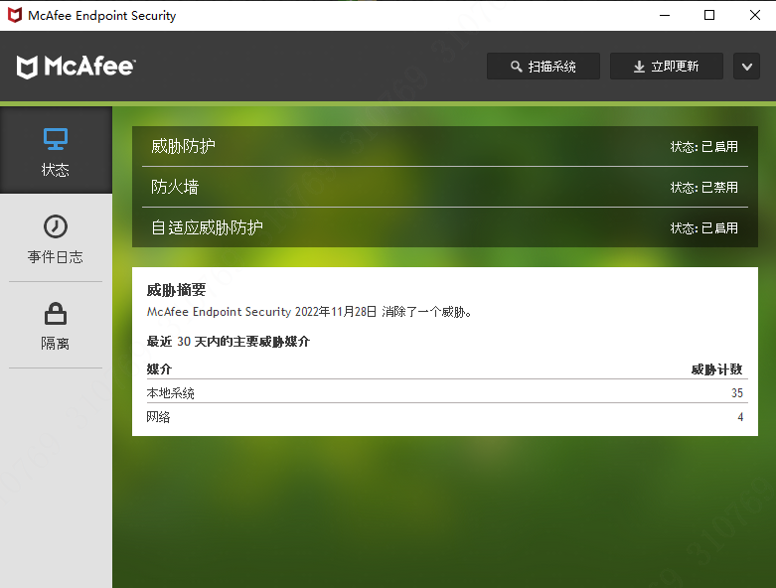Open the 威胁防护 module row
This screenshot has width=776, height=588.
pos(445,146)
